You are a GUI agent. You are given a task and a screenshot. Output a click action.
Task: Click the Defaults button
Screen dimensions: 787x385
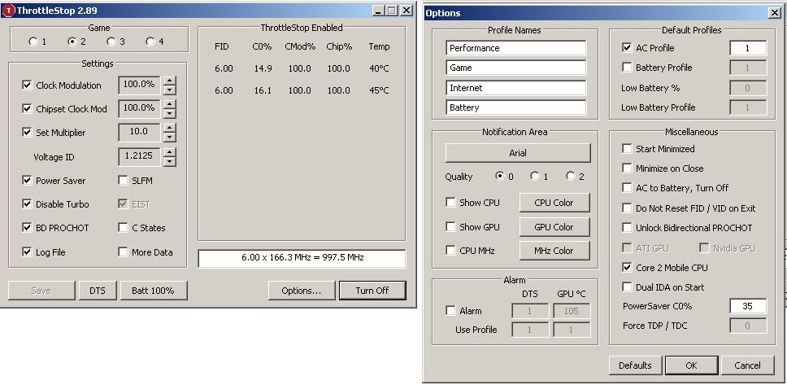point(636,365)
